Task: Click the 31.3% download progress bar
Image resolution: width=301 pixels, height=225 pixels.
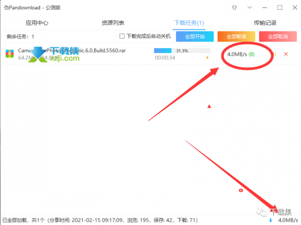Action: coord(182,51)
